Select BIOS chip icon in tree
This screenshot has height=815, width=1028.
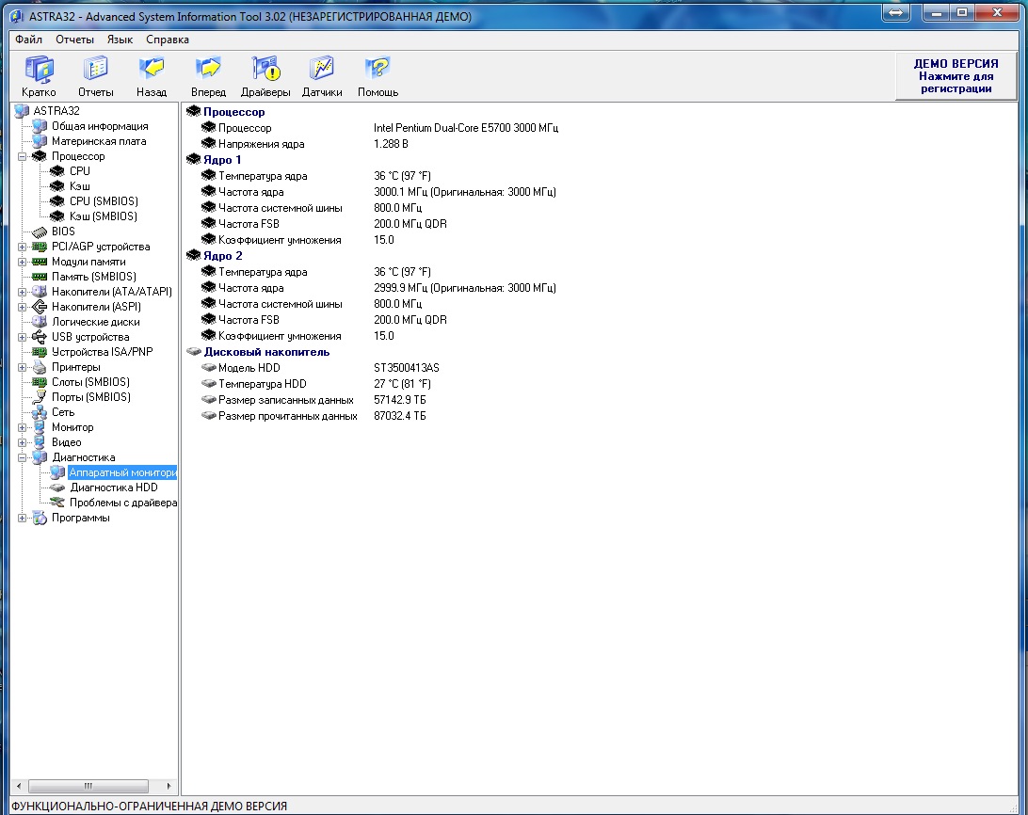40,232
